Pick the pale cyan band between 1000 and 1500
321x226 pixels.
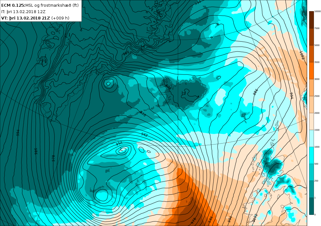click(311, 138)
